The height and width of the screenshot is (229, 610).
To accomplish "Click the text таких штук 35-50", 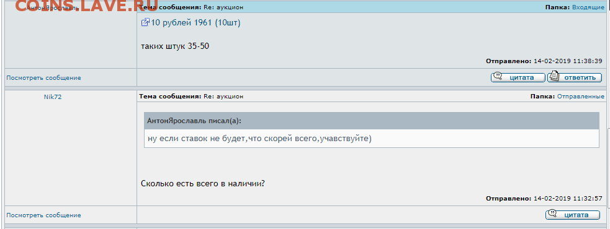I will (176, 46).
